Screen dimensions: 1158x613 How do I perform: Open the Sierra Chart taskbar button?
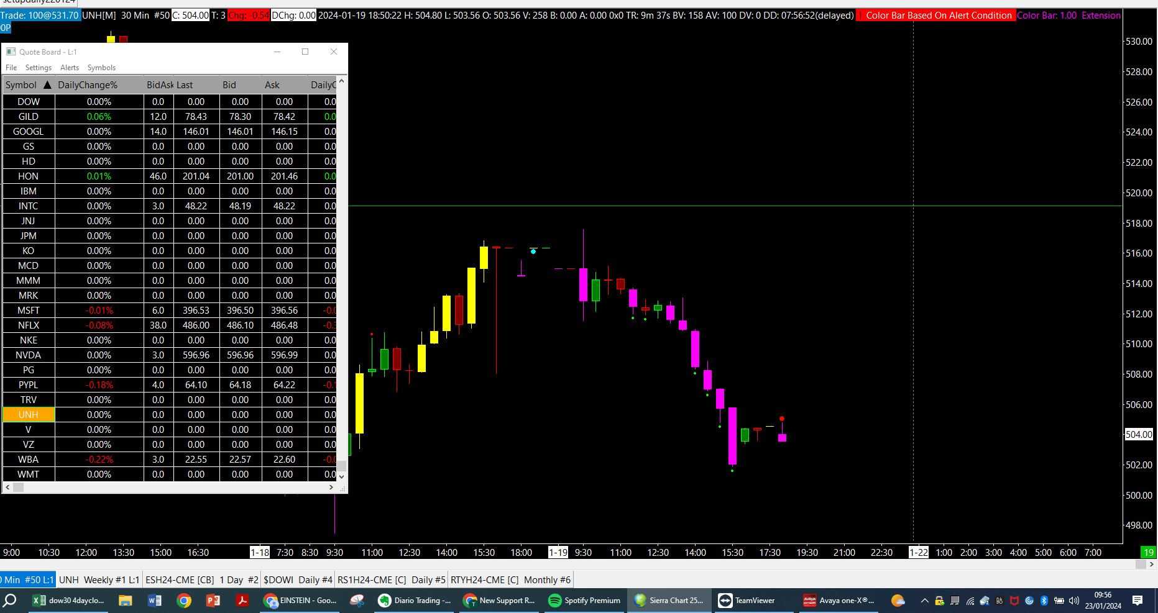pos(669,601)
